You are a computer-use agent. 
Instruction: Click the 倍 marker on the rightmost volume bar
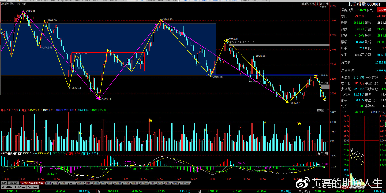click(299, 124)
